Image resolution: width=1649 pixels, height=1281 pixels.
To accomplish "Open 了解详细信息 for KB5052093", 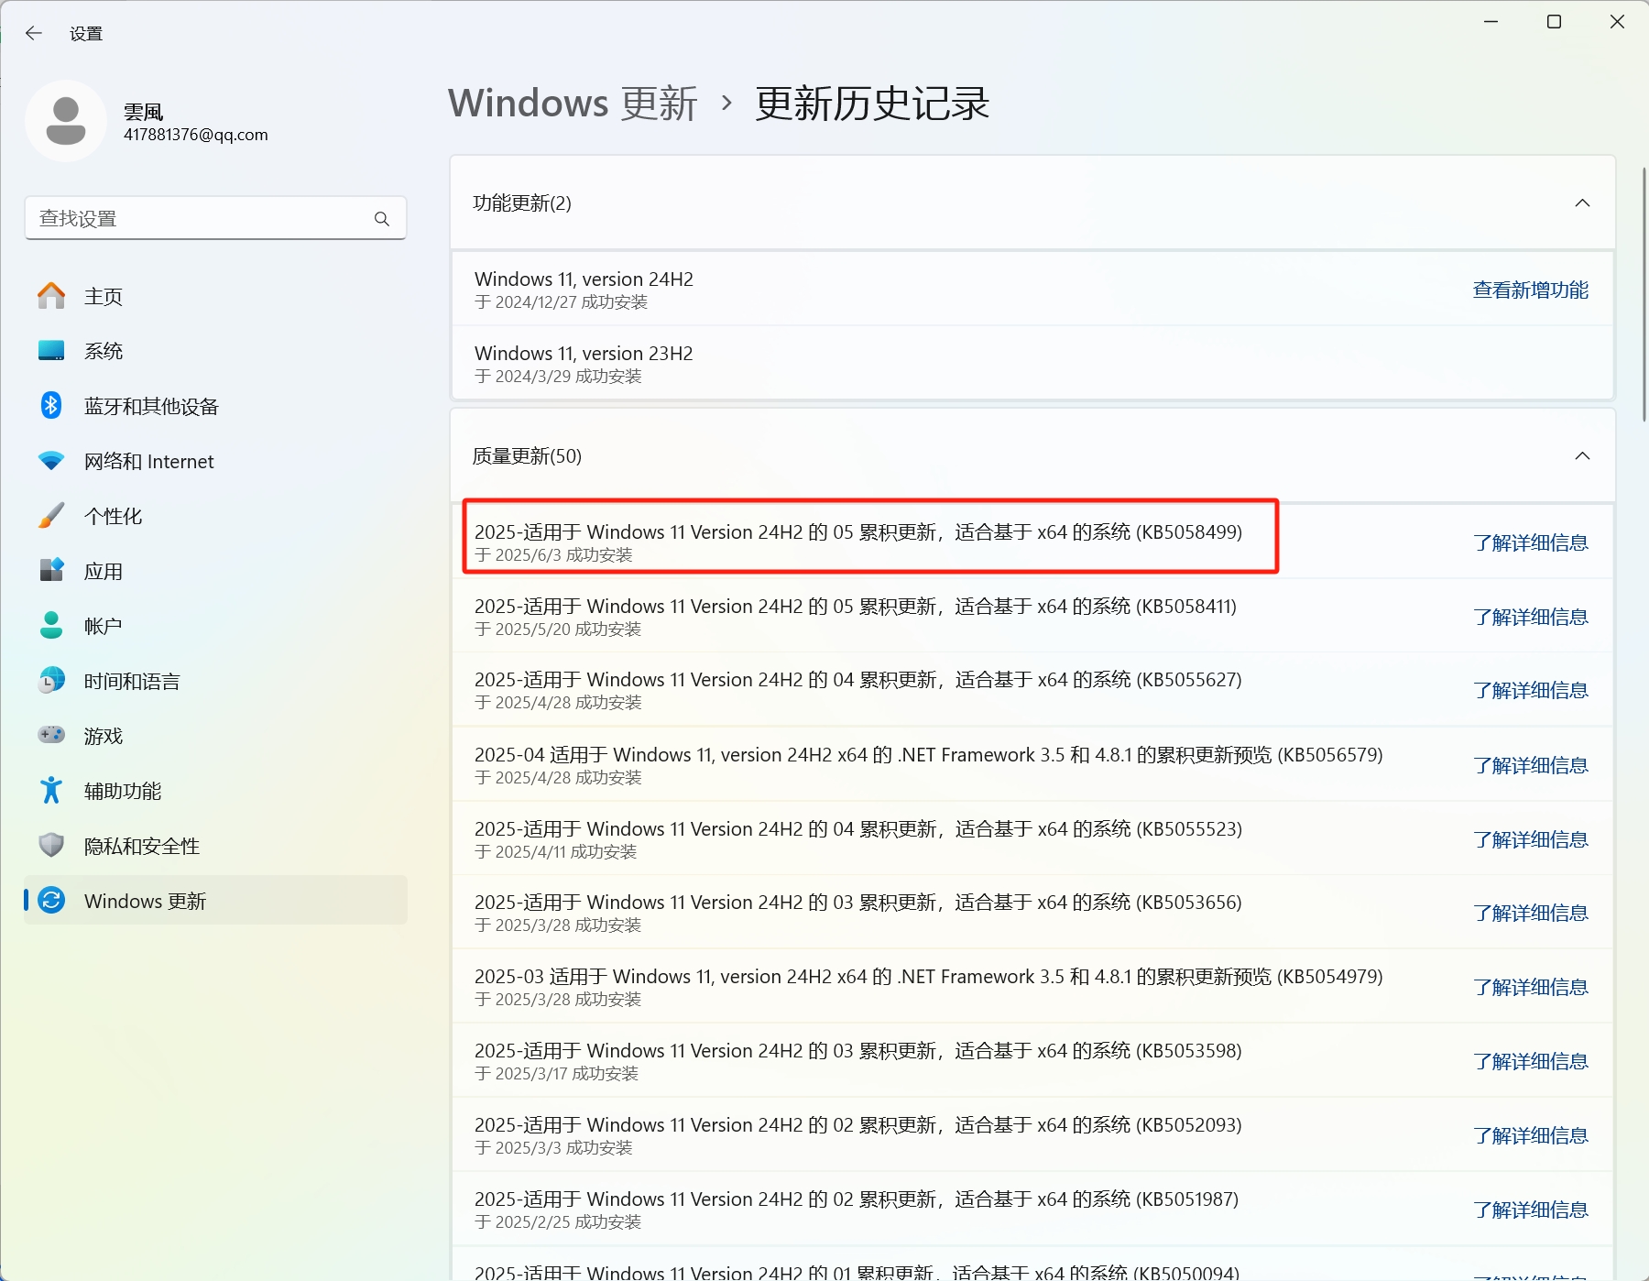I will 1530,1135.
